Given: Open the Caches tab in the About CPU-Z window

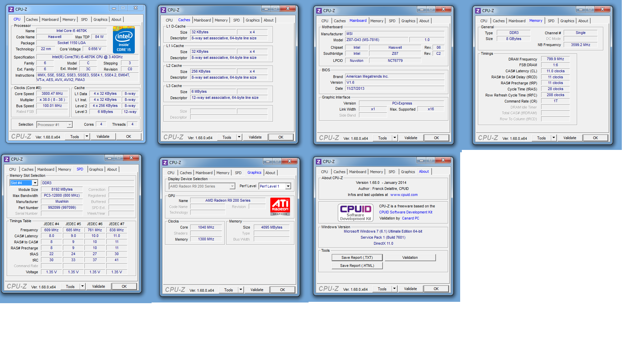Looking at the screenshot, I should 339,172.
